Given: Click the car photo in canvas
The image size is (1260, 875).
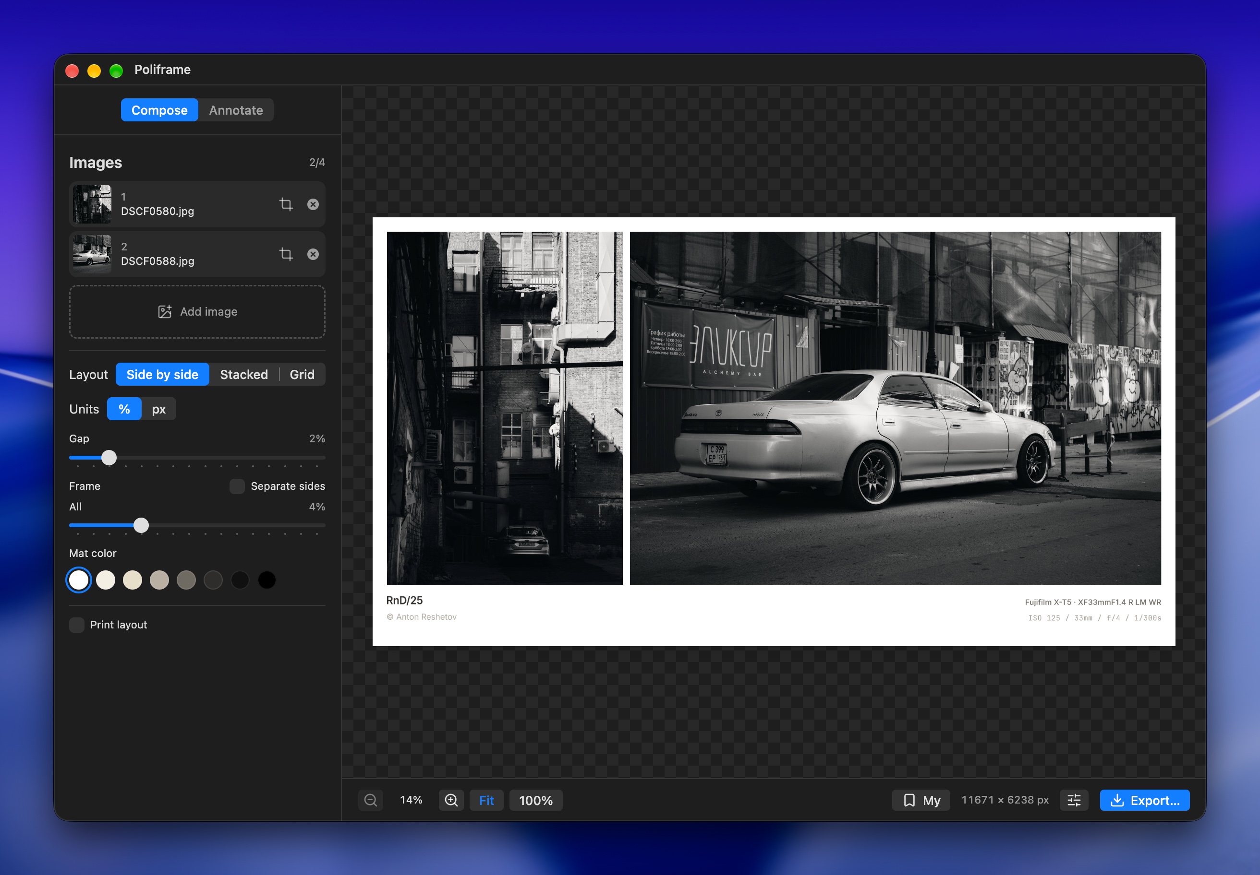Looking at the screenshot, I should (x=896, y=408).
